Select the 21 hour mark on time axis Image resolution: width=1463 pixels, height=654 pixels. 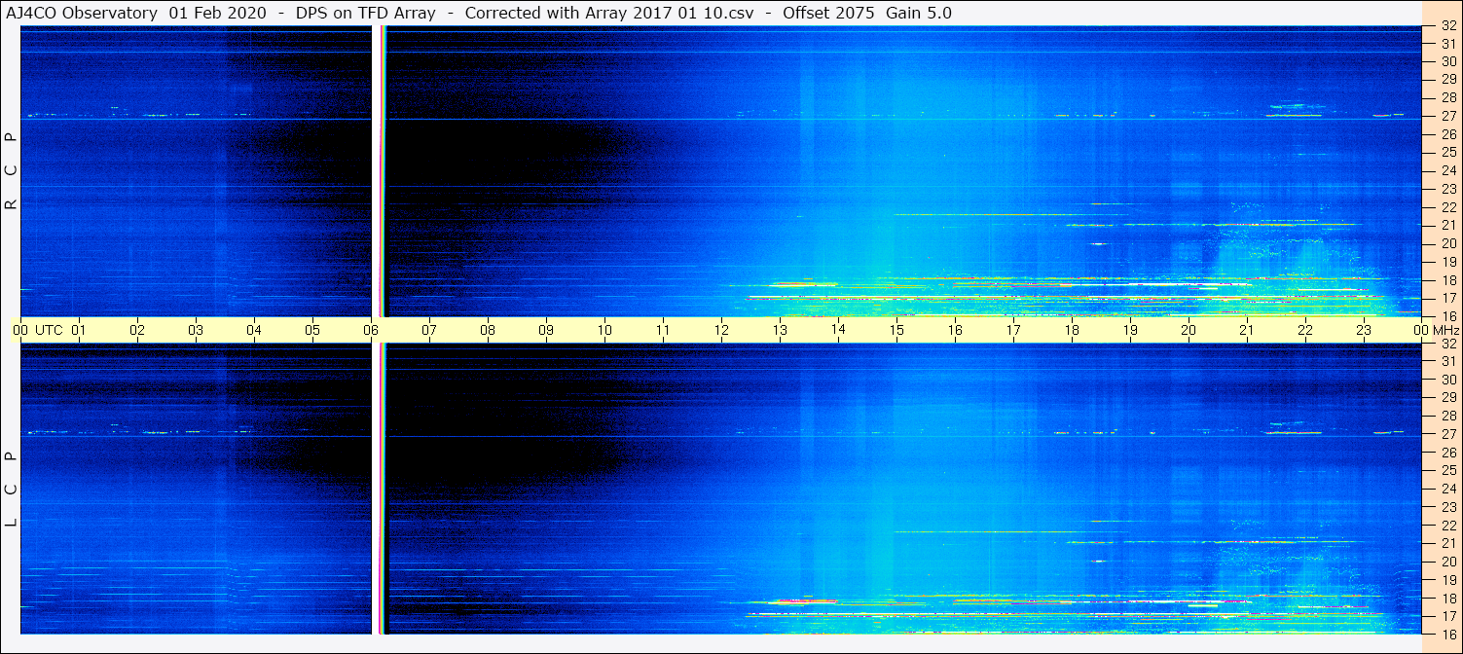click(x=1247, y=330)
